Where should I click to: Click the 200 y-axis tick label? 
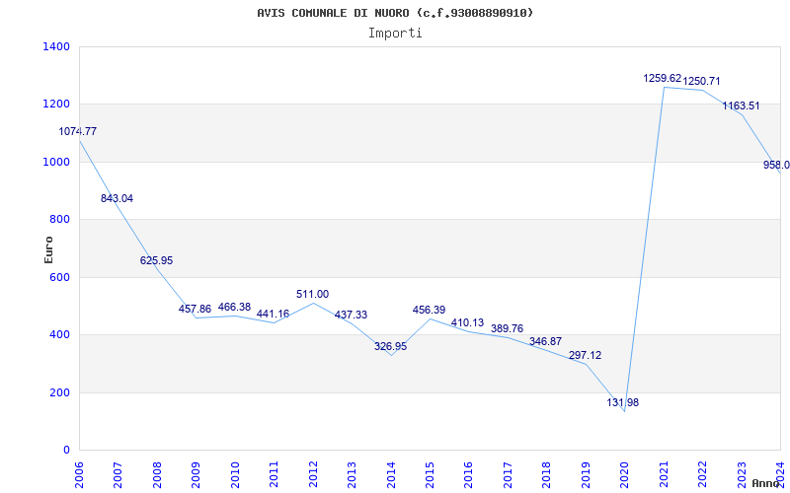pos(62,392)
